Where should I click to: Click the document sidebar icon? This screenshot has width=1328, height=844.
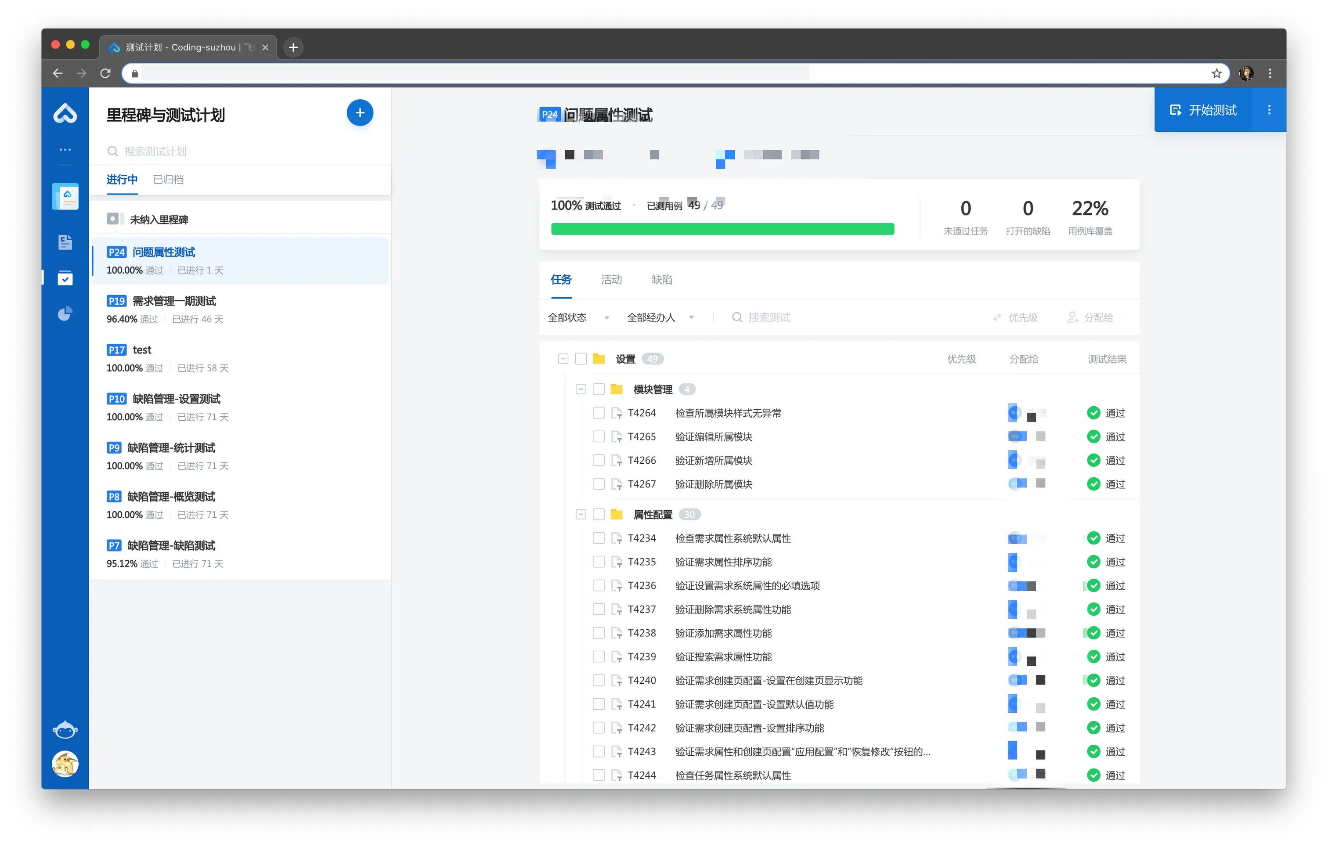click(65, 242)
